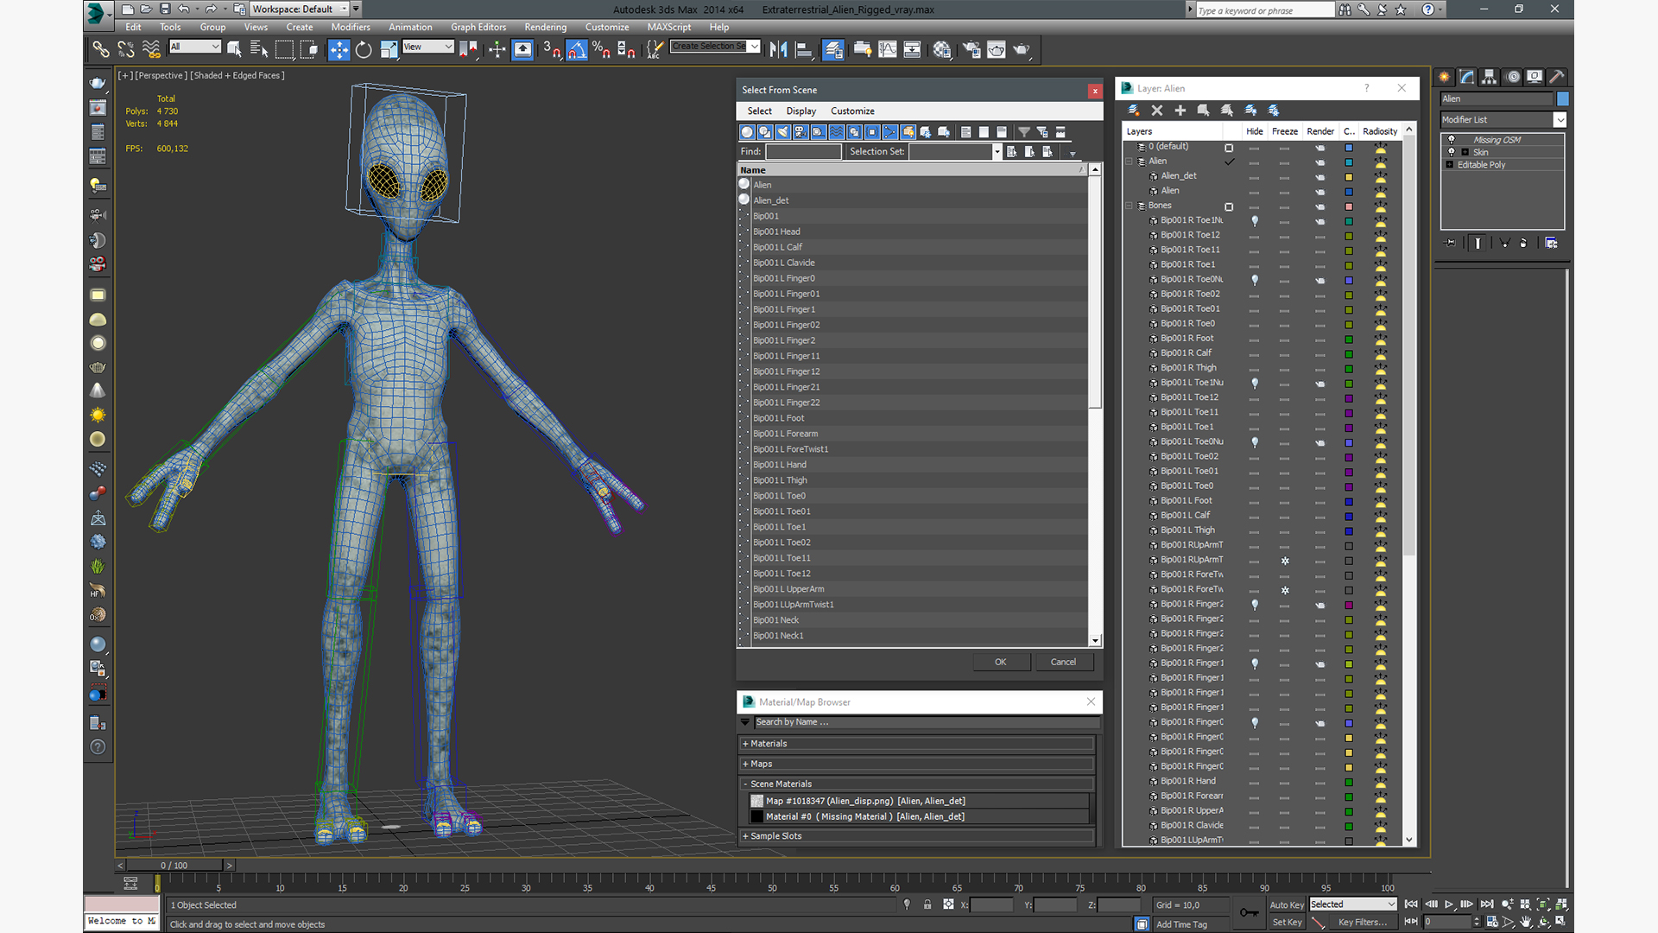This screenshot has height=933, width=1658.
Task: Toggle render visibility for Alien_det
Action: click(1318, 175)
